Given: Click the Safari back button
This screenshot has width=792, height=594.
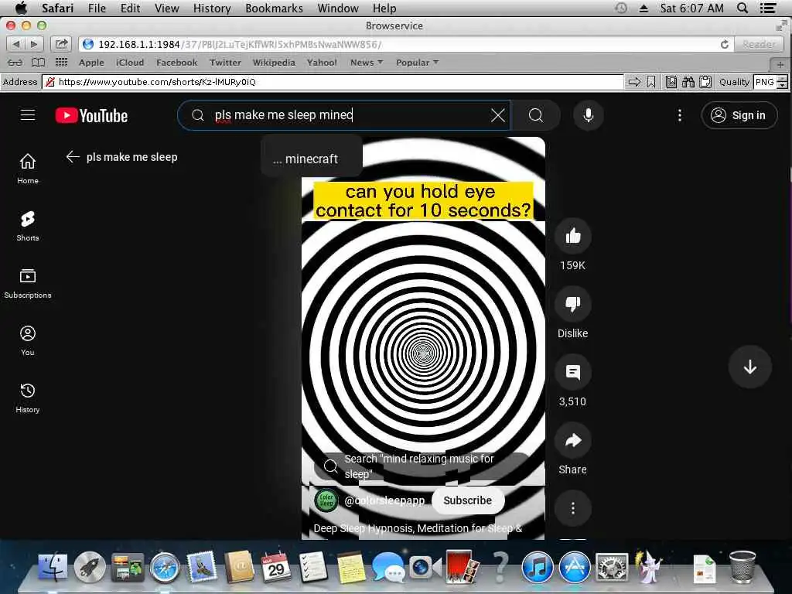Looking at the screenshot, I should pyautogui.click(x=15, y=44).
